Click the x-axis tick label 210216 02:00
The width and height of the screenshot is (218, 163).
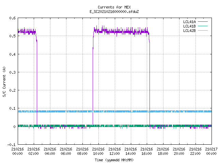tap(33, 151)
